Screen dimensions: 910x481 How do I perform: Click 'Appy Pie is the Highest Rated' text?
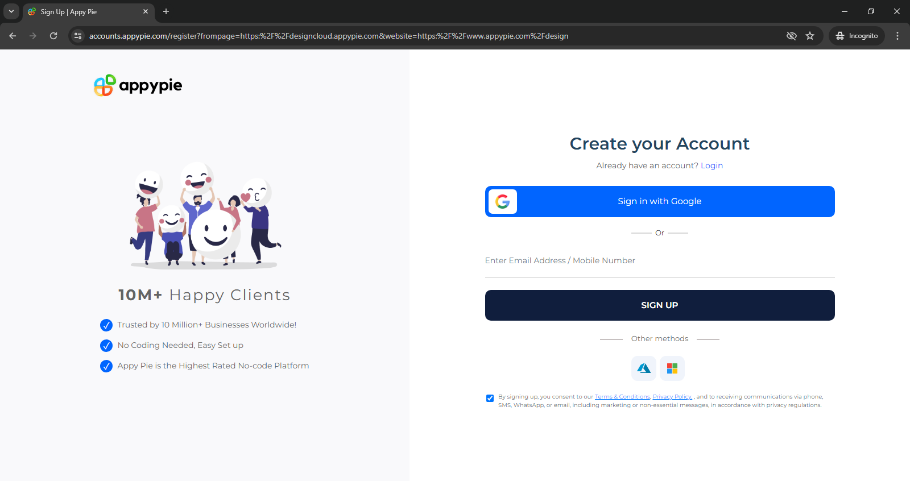pos(213,366)
